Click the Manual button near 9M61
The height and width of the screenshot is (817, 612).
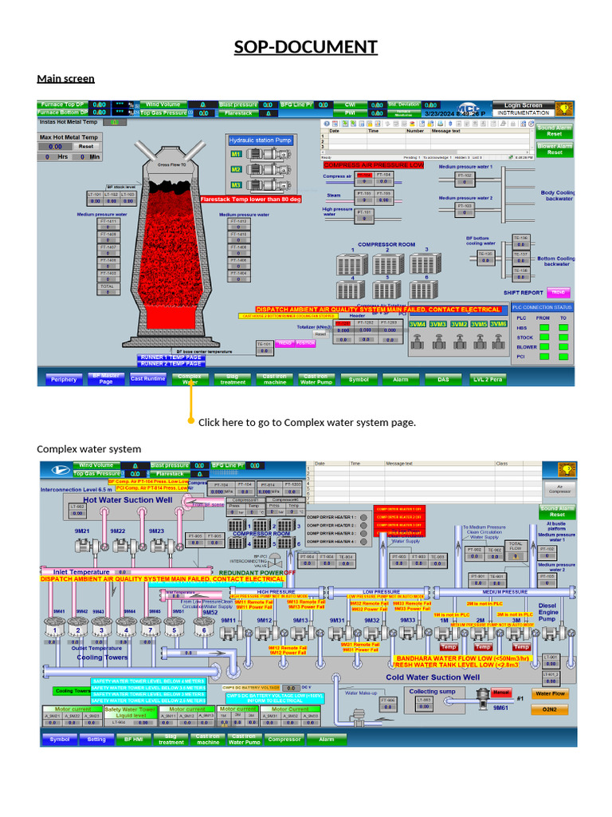501,692
